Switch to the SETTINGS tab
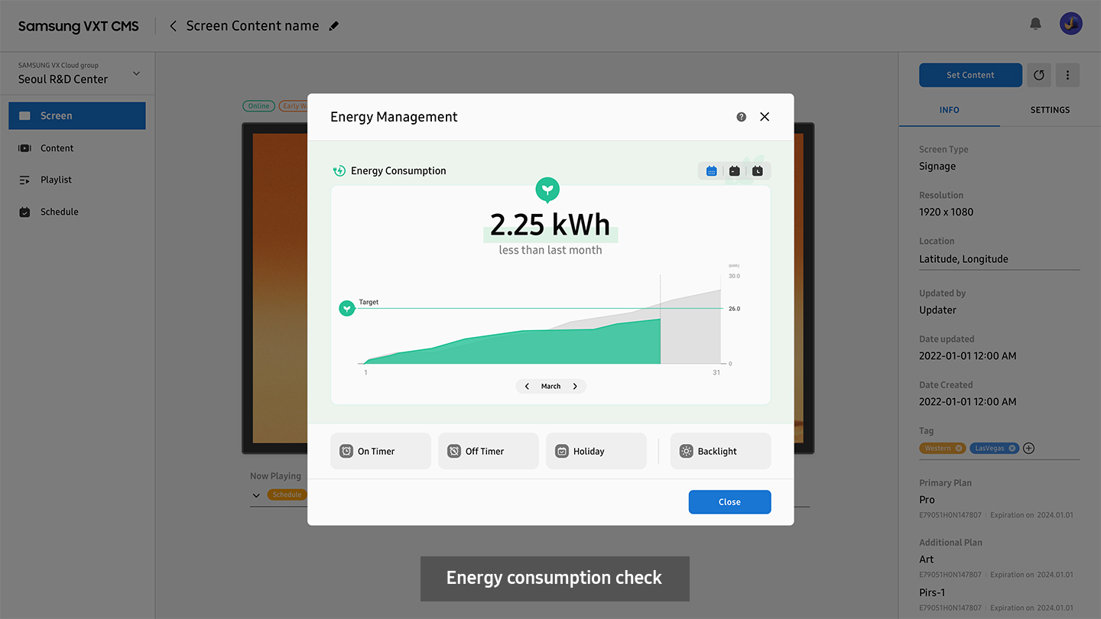The width and height of the screenshot is (1101, 619). pyautogui.click(x=1050, y=110)
